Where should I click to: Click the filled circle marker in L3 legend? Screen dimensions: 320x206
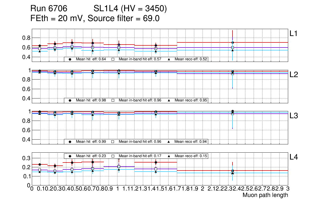70,142
